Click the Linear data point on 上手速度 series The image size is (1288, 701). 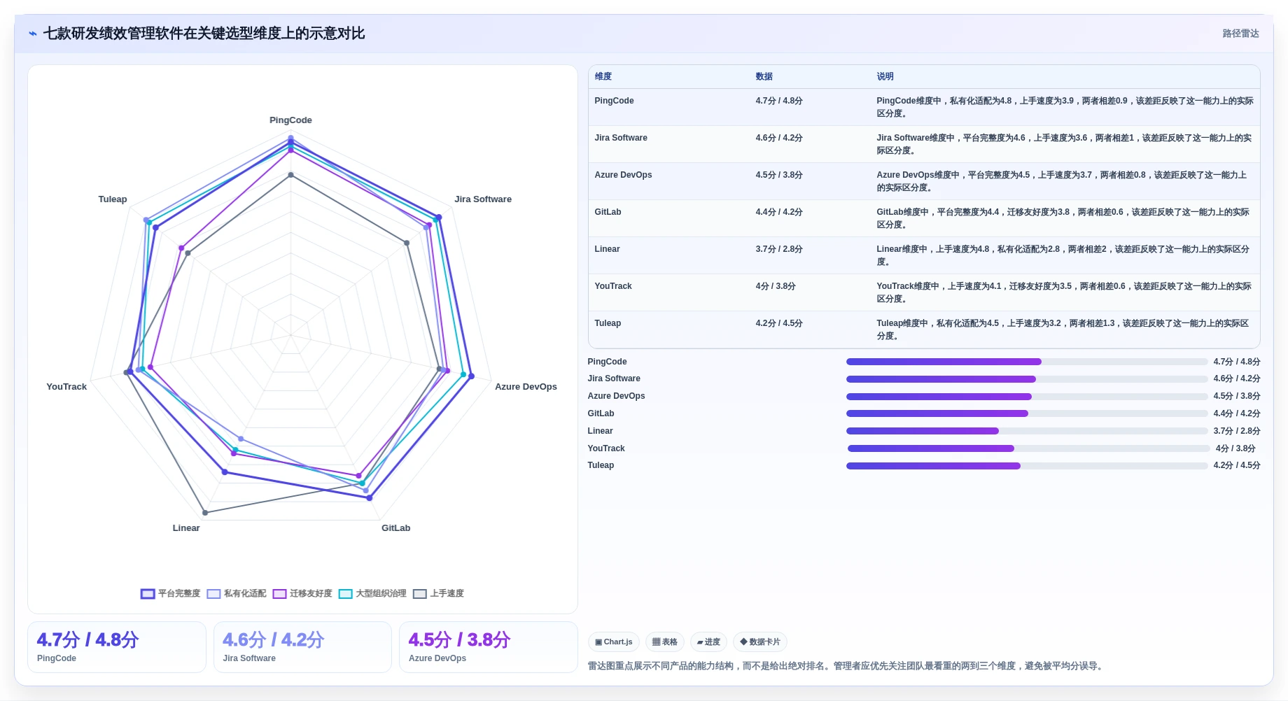pyautogui.click(x=205, y=513)
